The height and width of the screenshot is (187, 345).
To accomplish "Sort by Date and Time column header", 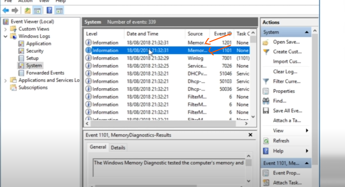I will (x=155, y=34).
